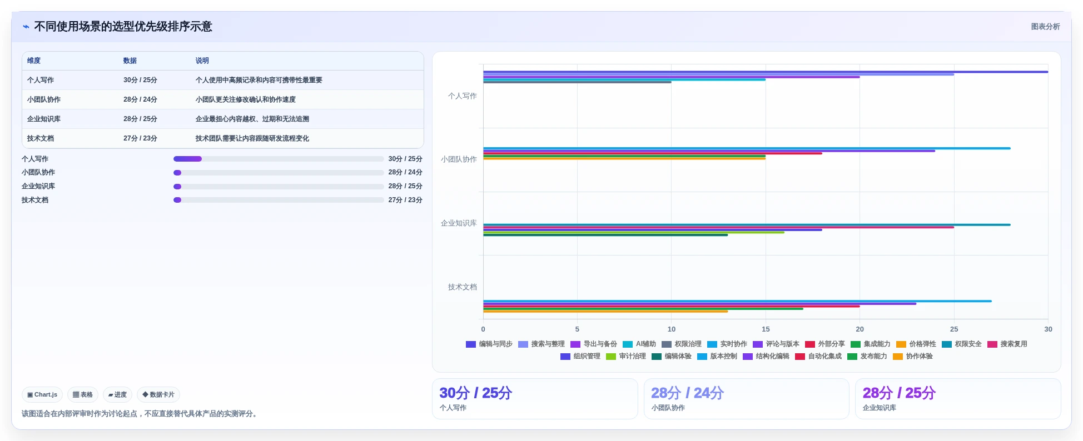
Task: Toggle the AI辅助 legend item
Action: (639, 344)
